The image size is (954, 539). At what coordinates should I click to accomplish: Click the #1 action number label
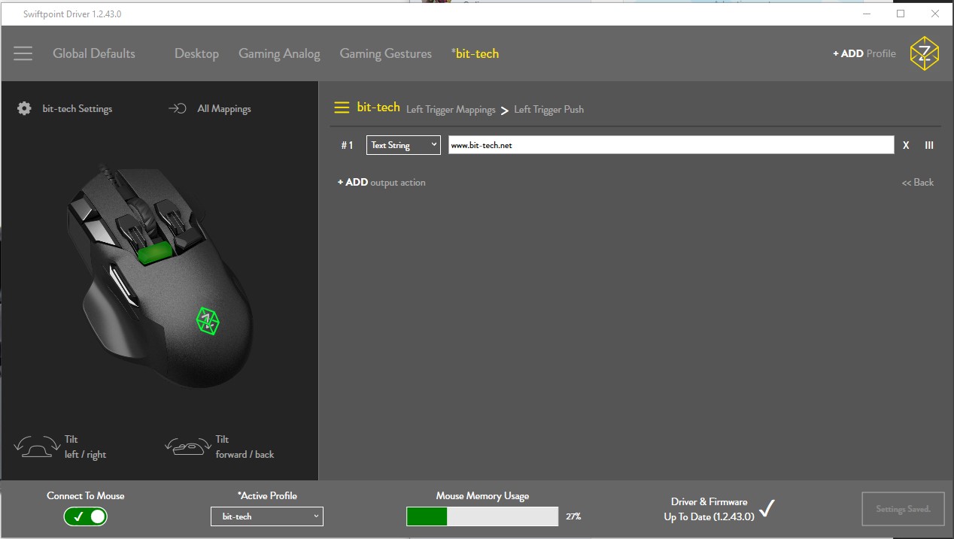coord(347,145)
